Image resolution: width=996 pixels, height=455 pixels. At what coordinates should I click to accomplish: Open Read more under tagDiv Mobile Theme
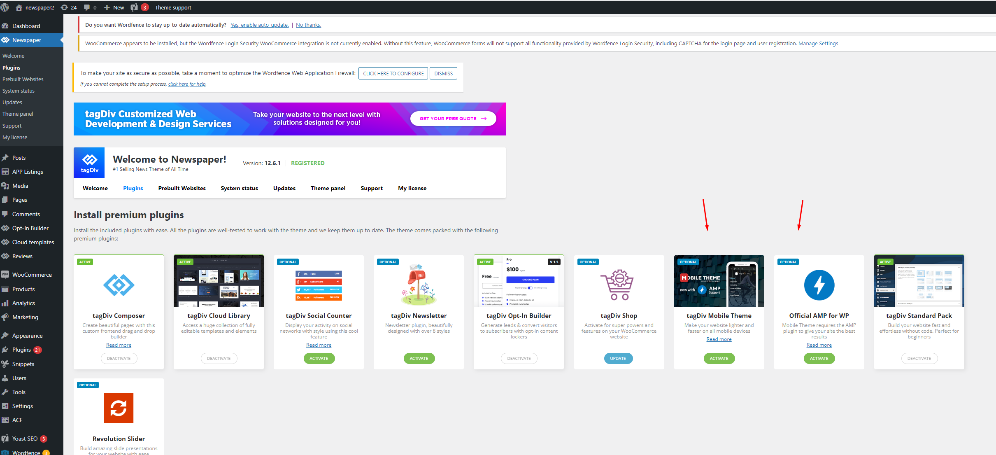tap(719, 339)
